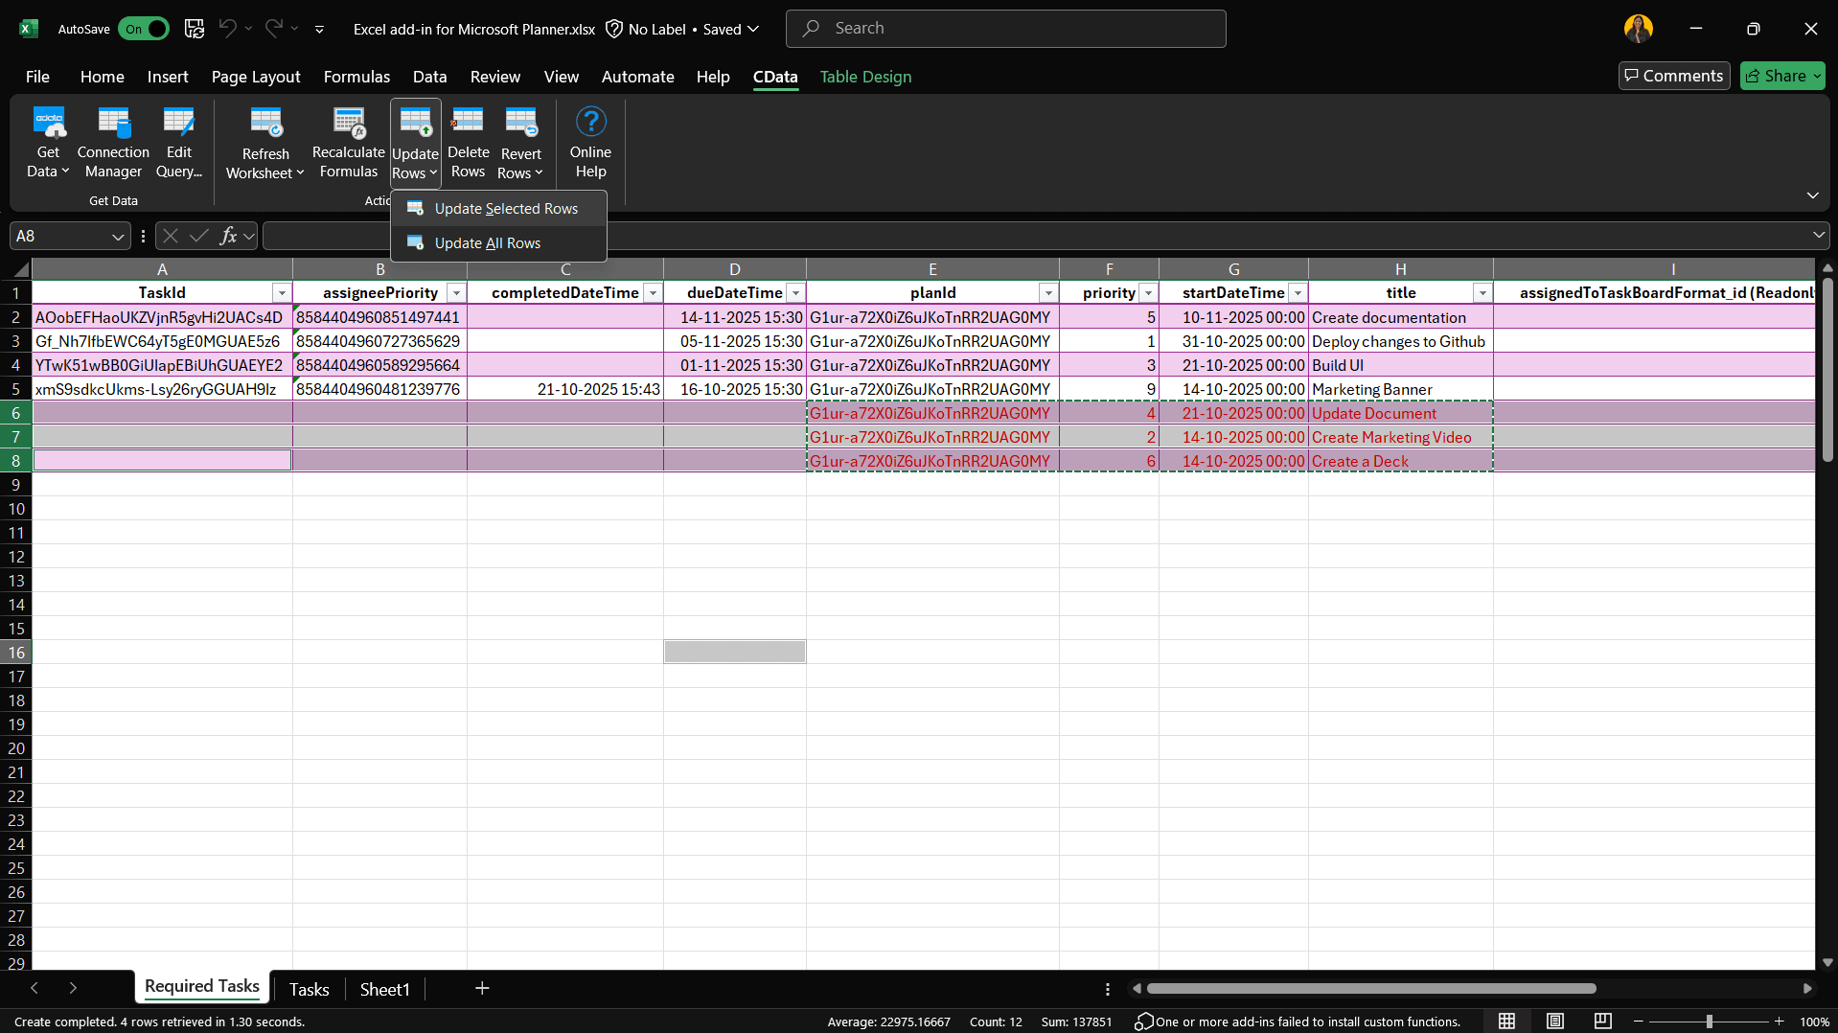Click the Refresh Worksheet icon
This screenshot has width=1838, height=1033.
[265, 123]
